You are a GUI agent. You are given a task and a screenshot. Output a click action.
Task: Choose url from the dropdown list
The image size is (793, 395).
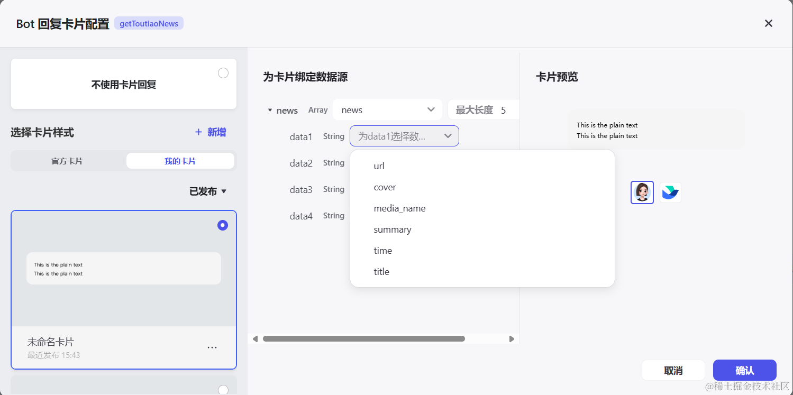[482, 166]
